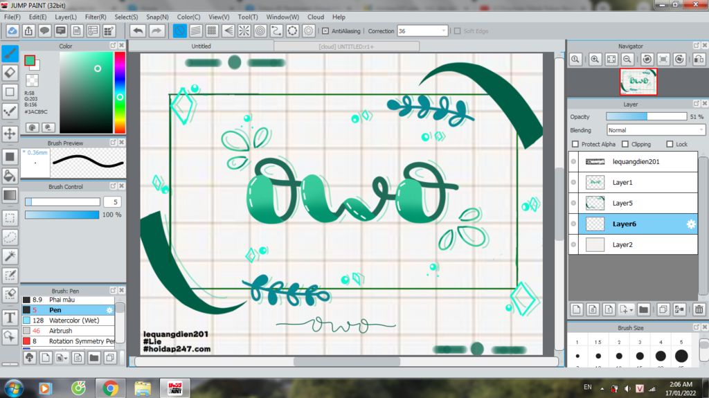Select the Gradient tool

(10, 195)
